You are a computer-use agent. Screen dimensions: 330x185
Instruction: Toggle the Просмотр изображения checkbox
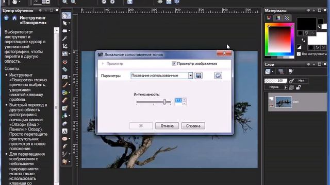tap(174, 64)
